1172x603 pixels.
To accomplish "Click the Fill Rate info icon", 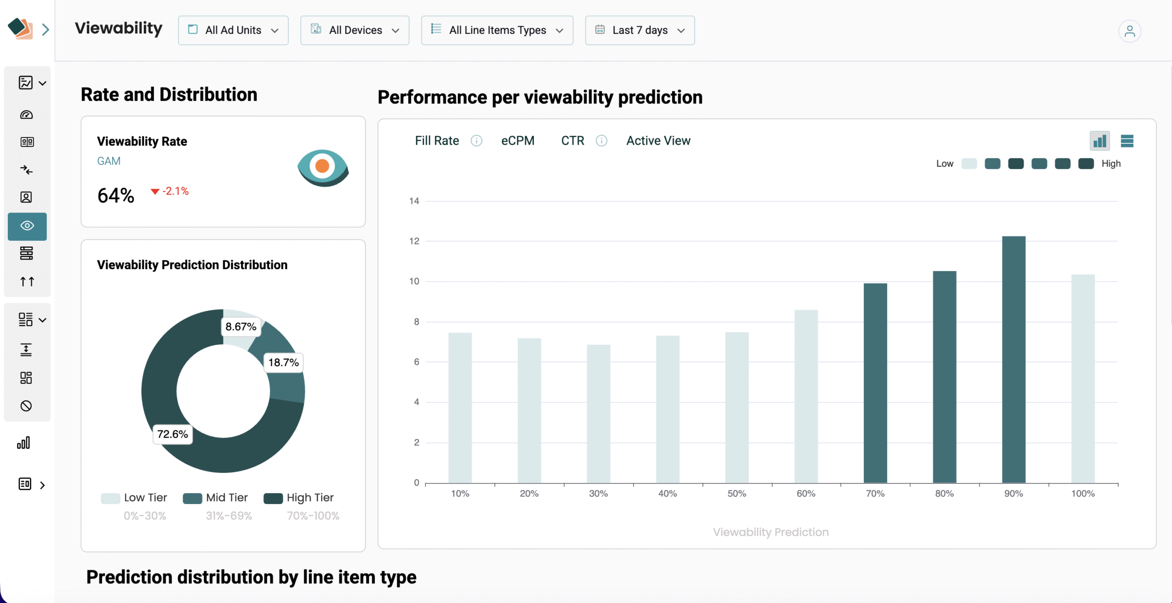I will 476,141.
